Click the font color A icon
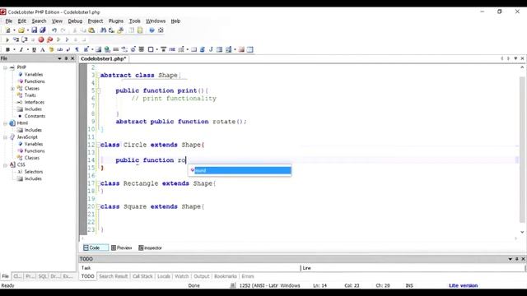527x296 pixels. 42,49
